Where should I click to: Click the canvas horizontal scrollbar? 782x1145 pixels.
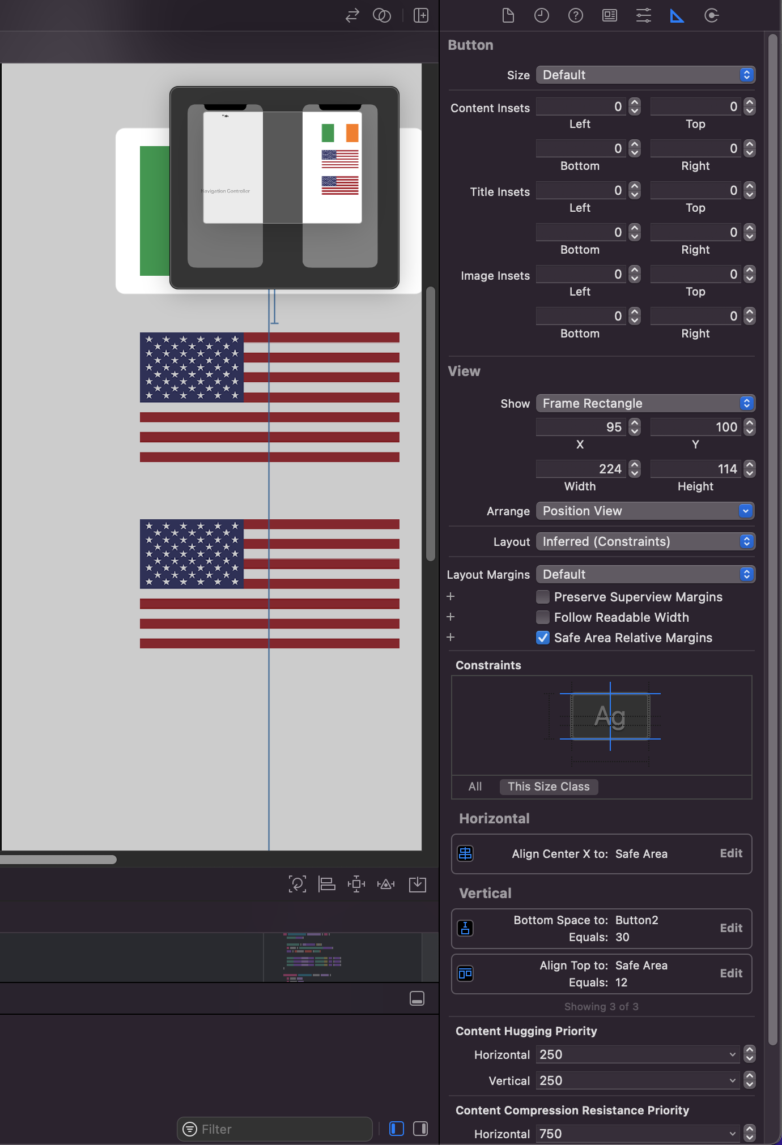click(58, 860)
